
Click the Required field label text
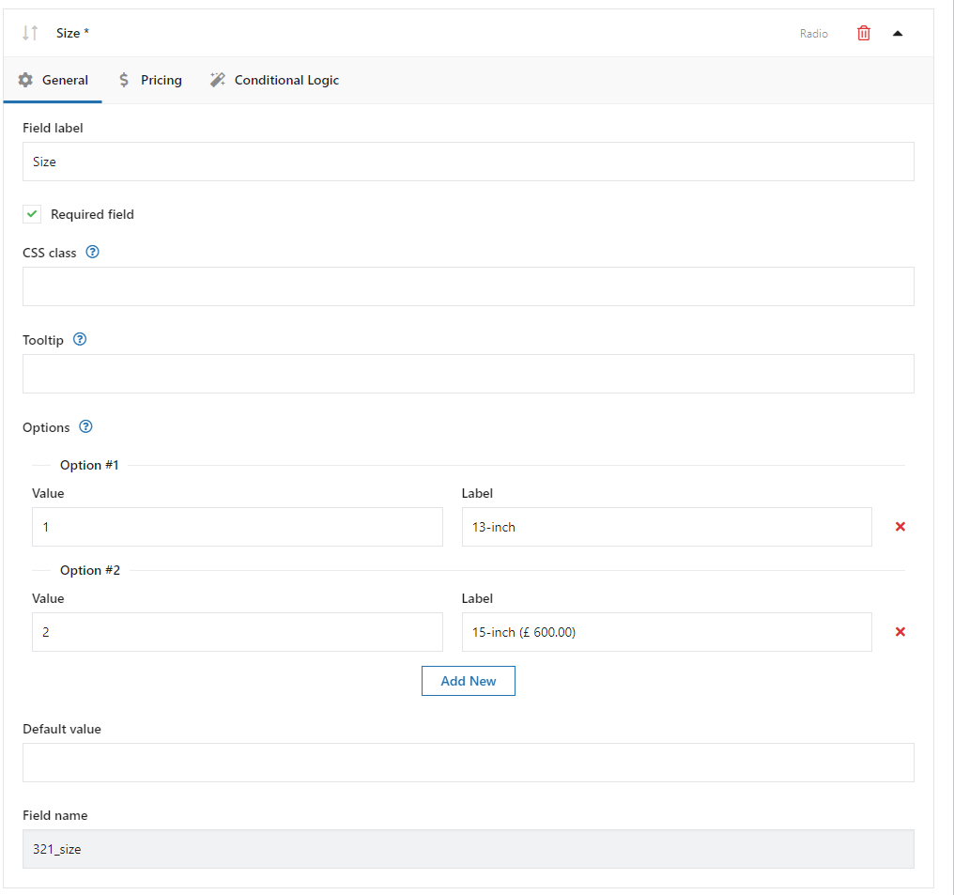point(92,214)
